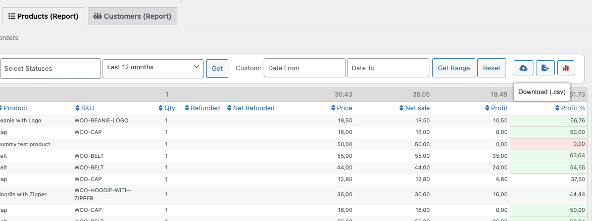Sort by Refunded column header
The height and width of the screenshot is (221, 592).
click(203, 108)
